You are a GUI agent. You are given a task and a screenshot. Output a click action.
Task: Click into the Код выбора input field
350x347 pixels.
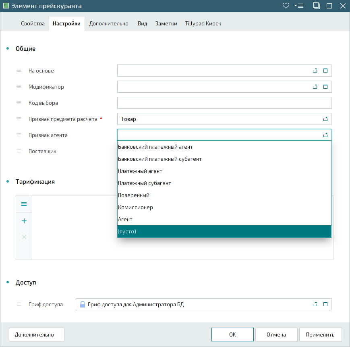point(224,103)
